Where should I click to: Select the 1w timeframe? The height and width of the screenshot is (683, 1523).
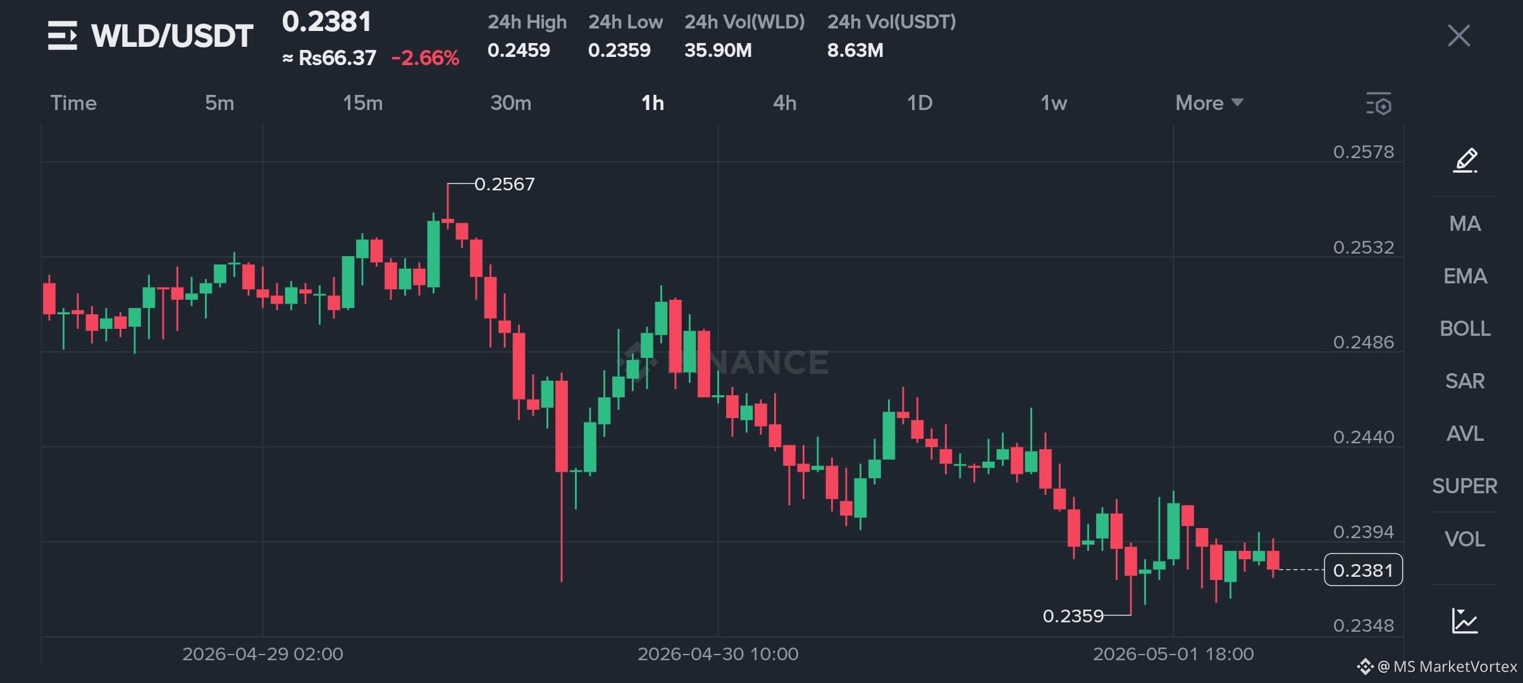click(1054, 102)
